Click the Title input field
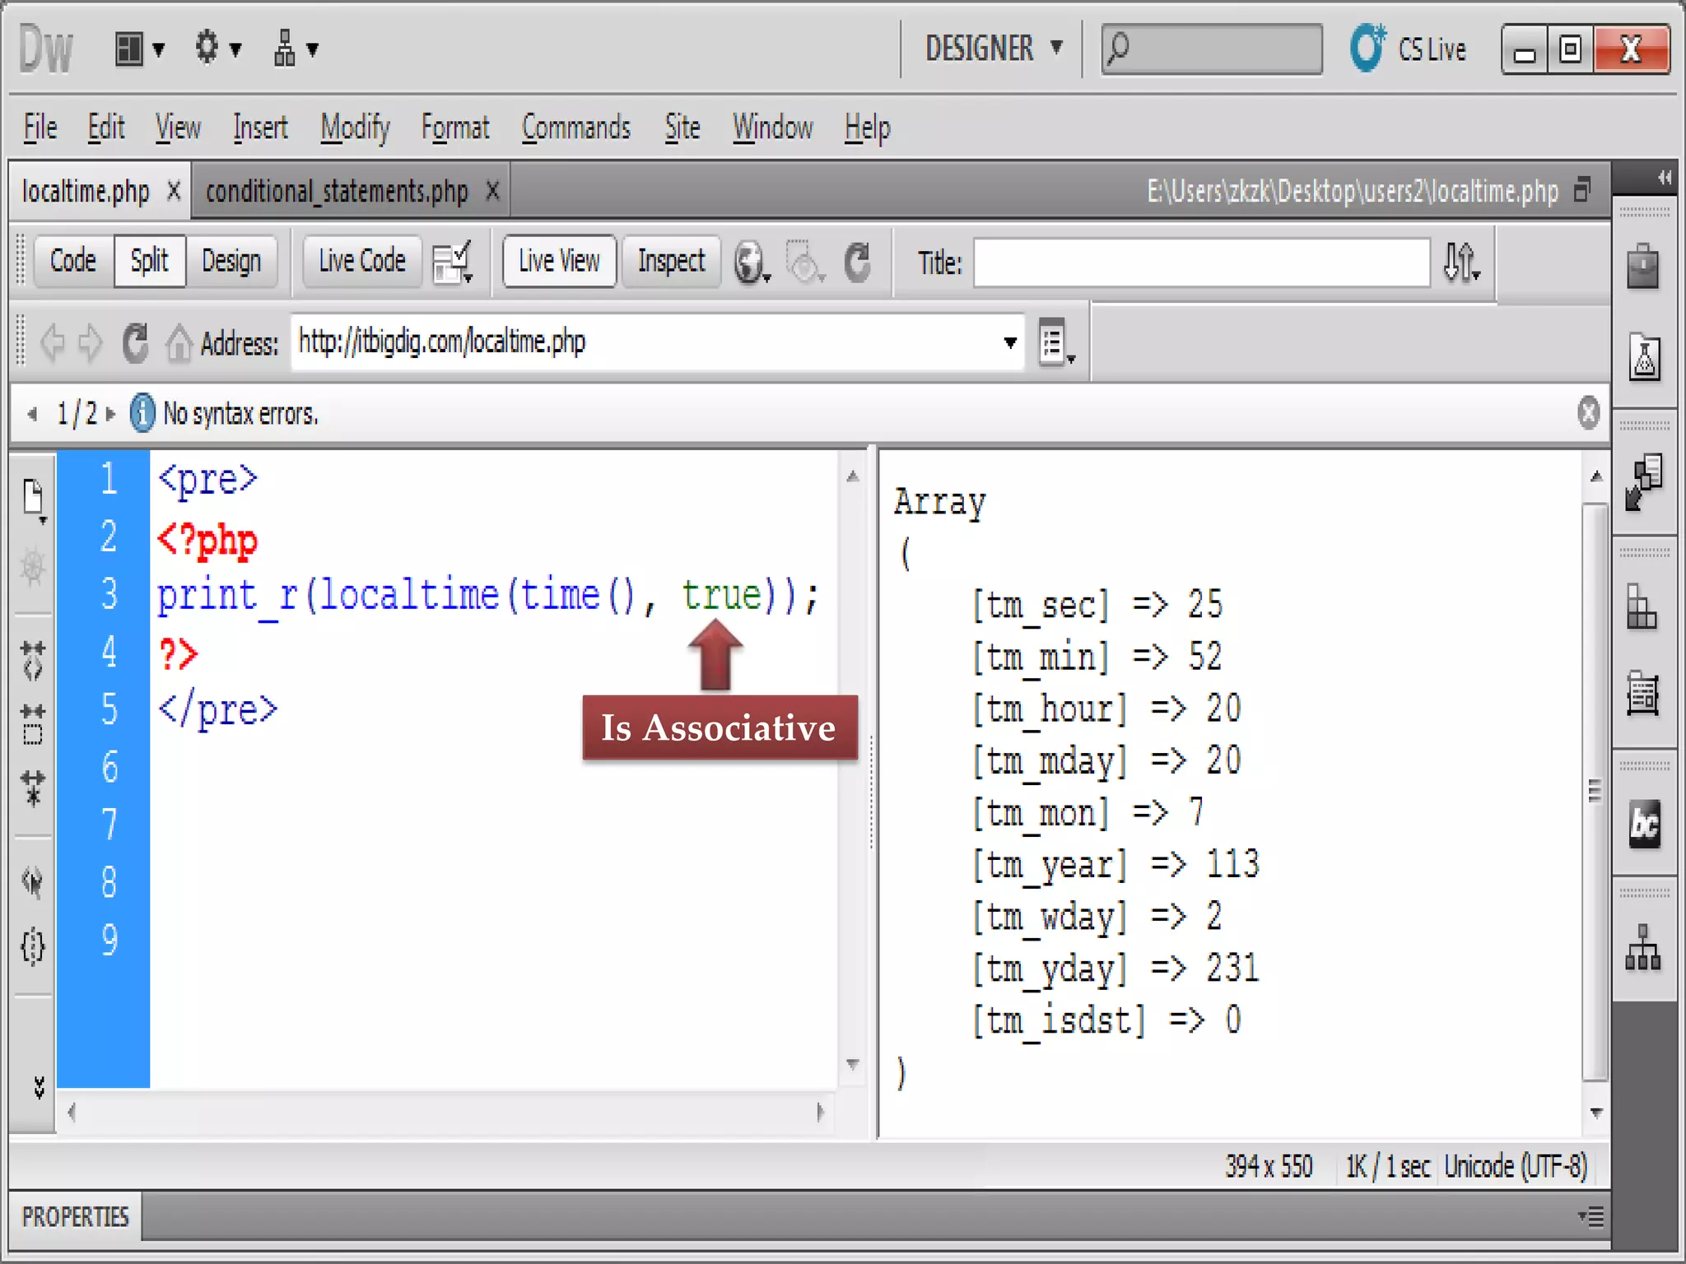The width and height of the screenshot is (1686, 1264). (x=1201, y=263)
